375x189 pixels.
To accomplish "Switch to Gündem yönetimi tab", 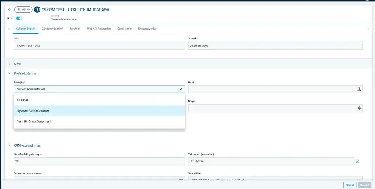I will (x=52, y=29).
